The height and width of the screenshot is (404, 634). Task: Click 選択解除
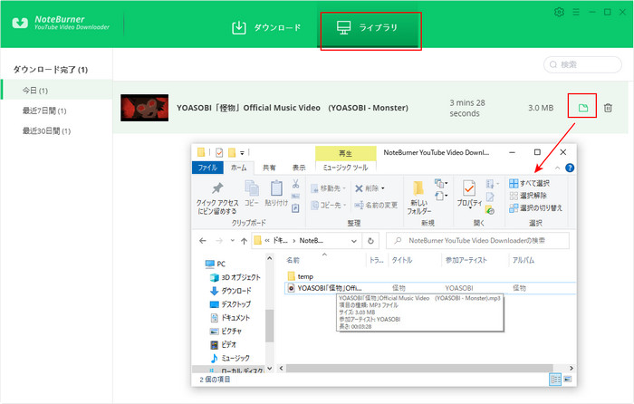tap(528, 196)
